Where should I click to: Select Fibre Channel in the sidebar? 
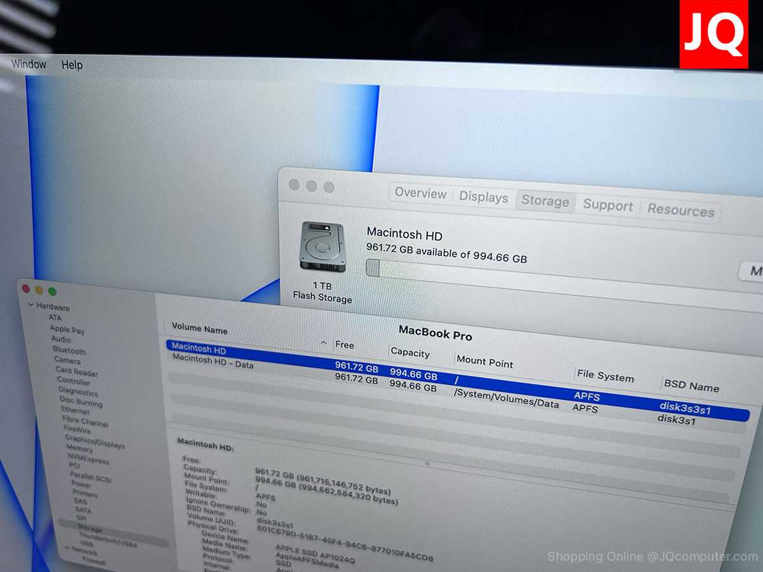86,421
